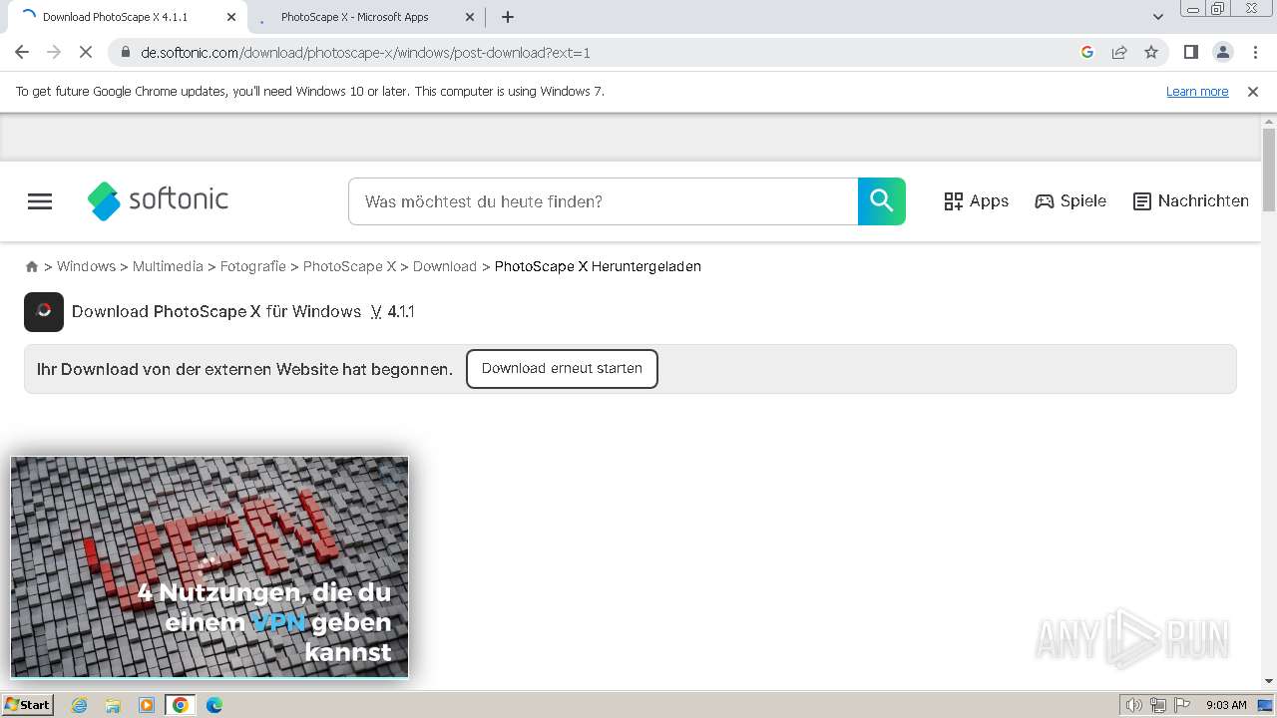
Task: Dismiss the Chrome update info bar
Action: pyautogui.click(x=1253, y=91)
